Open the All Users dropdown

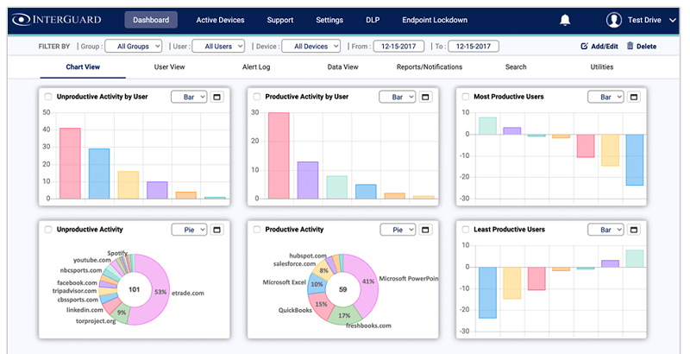pyautogui.click(x=218, y=47)
